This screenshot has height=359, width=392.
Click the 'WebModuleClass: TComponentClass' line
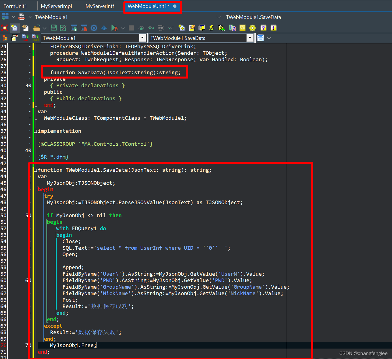(x=115, y=118)
